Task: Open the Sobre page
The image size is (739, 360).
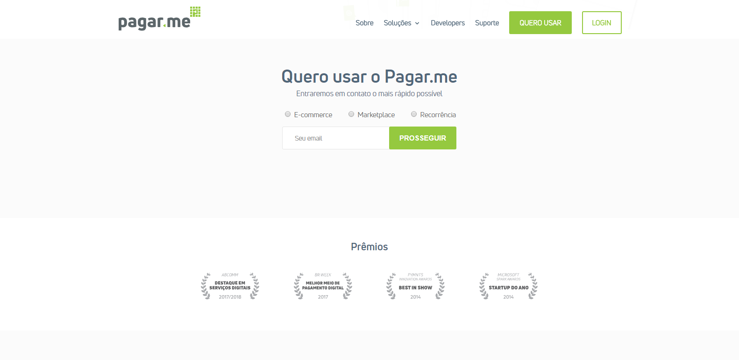Action: [364, 23]
